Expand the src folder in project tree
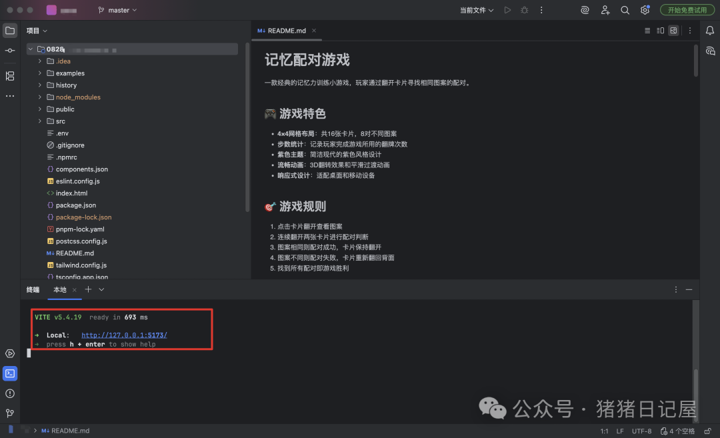The width and height of the screenshot is (720, 438). [39, 121]
